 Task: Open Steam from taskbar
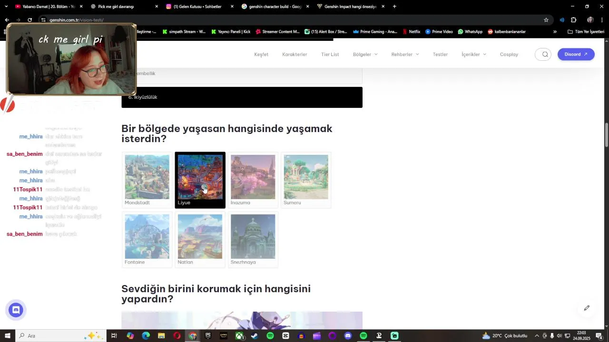point(255,336)
